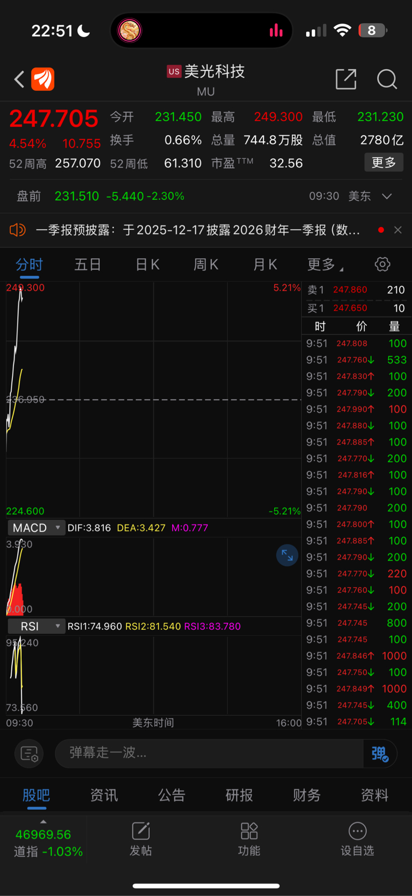The height and width of the screenshot is (896, 412).
Task: Tap the trade row with volume 400
Action: (x=356, y=705)
